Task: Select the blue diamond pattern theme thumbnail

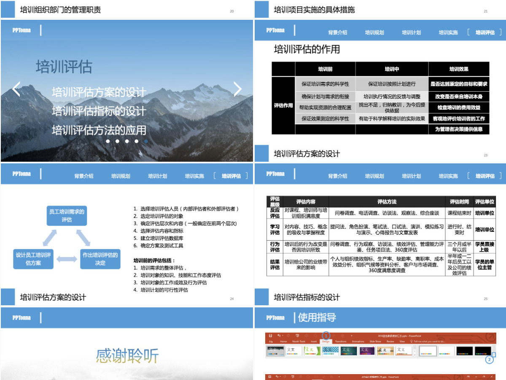Action: pyautogui.click(x=331, y=350)
